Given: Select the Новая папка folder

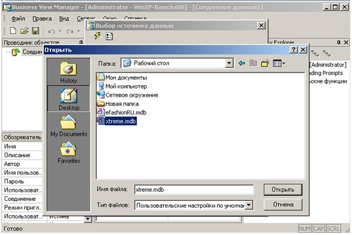Looking at the screenshot, I should [x=118, y=104].
